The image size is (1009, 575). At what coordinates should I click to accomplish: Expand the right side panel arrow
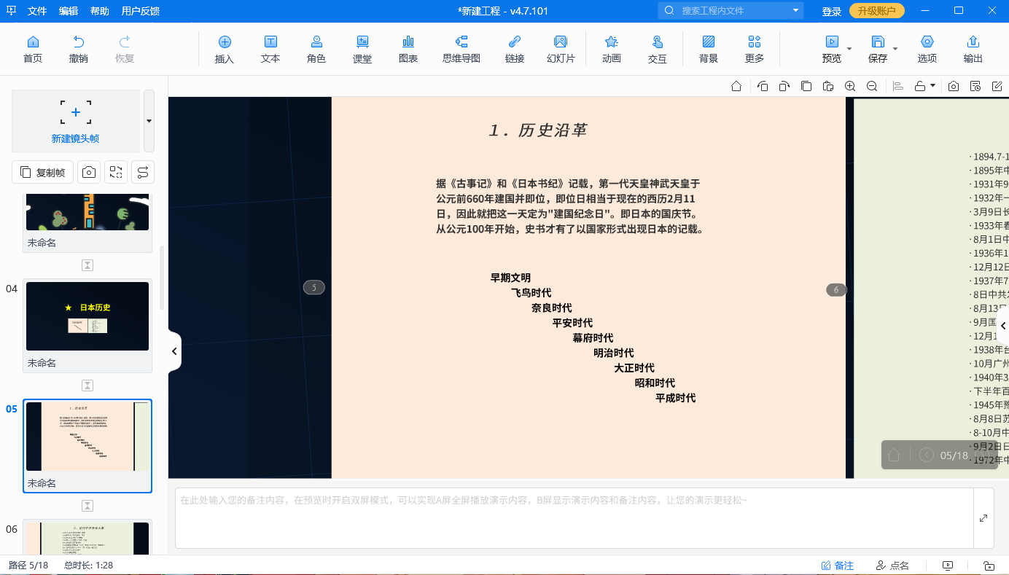(1003, 326)
